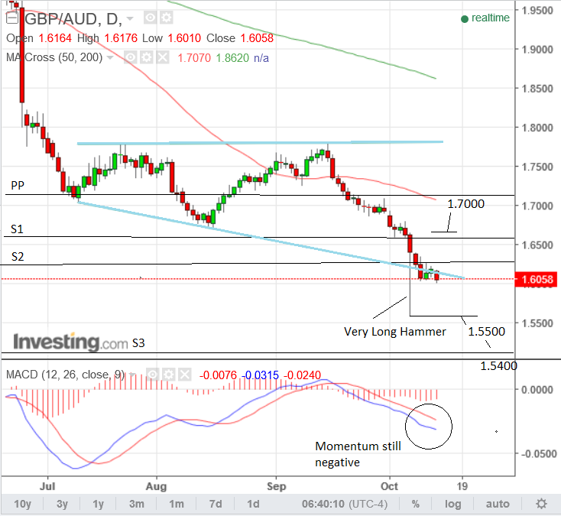The image size is (561, 516).
Task: Click the MA 50 value 1.7070
Action: tap(194, 57)
